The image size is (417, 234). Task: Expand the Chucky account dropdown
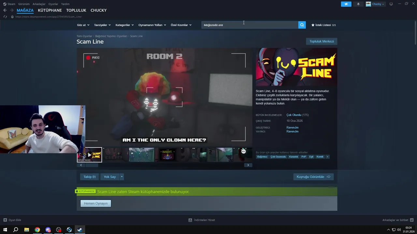(375, 4)
